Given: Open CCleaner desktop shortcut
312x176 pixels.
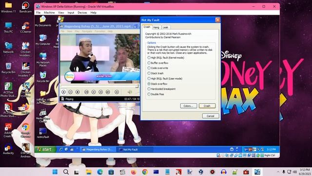Looking at the screenshot, I should [x=25, y=27].
